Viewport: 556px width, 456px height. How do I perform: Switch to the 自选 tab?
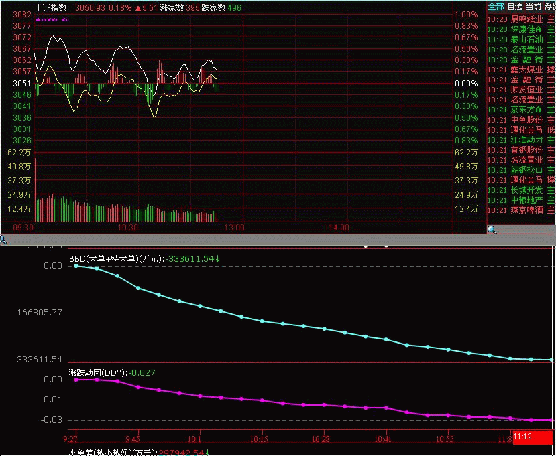point(514,7)
